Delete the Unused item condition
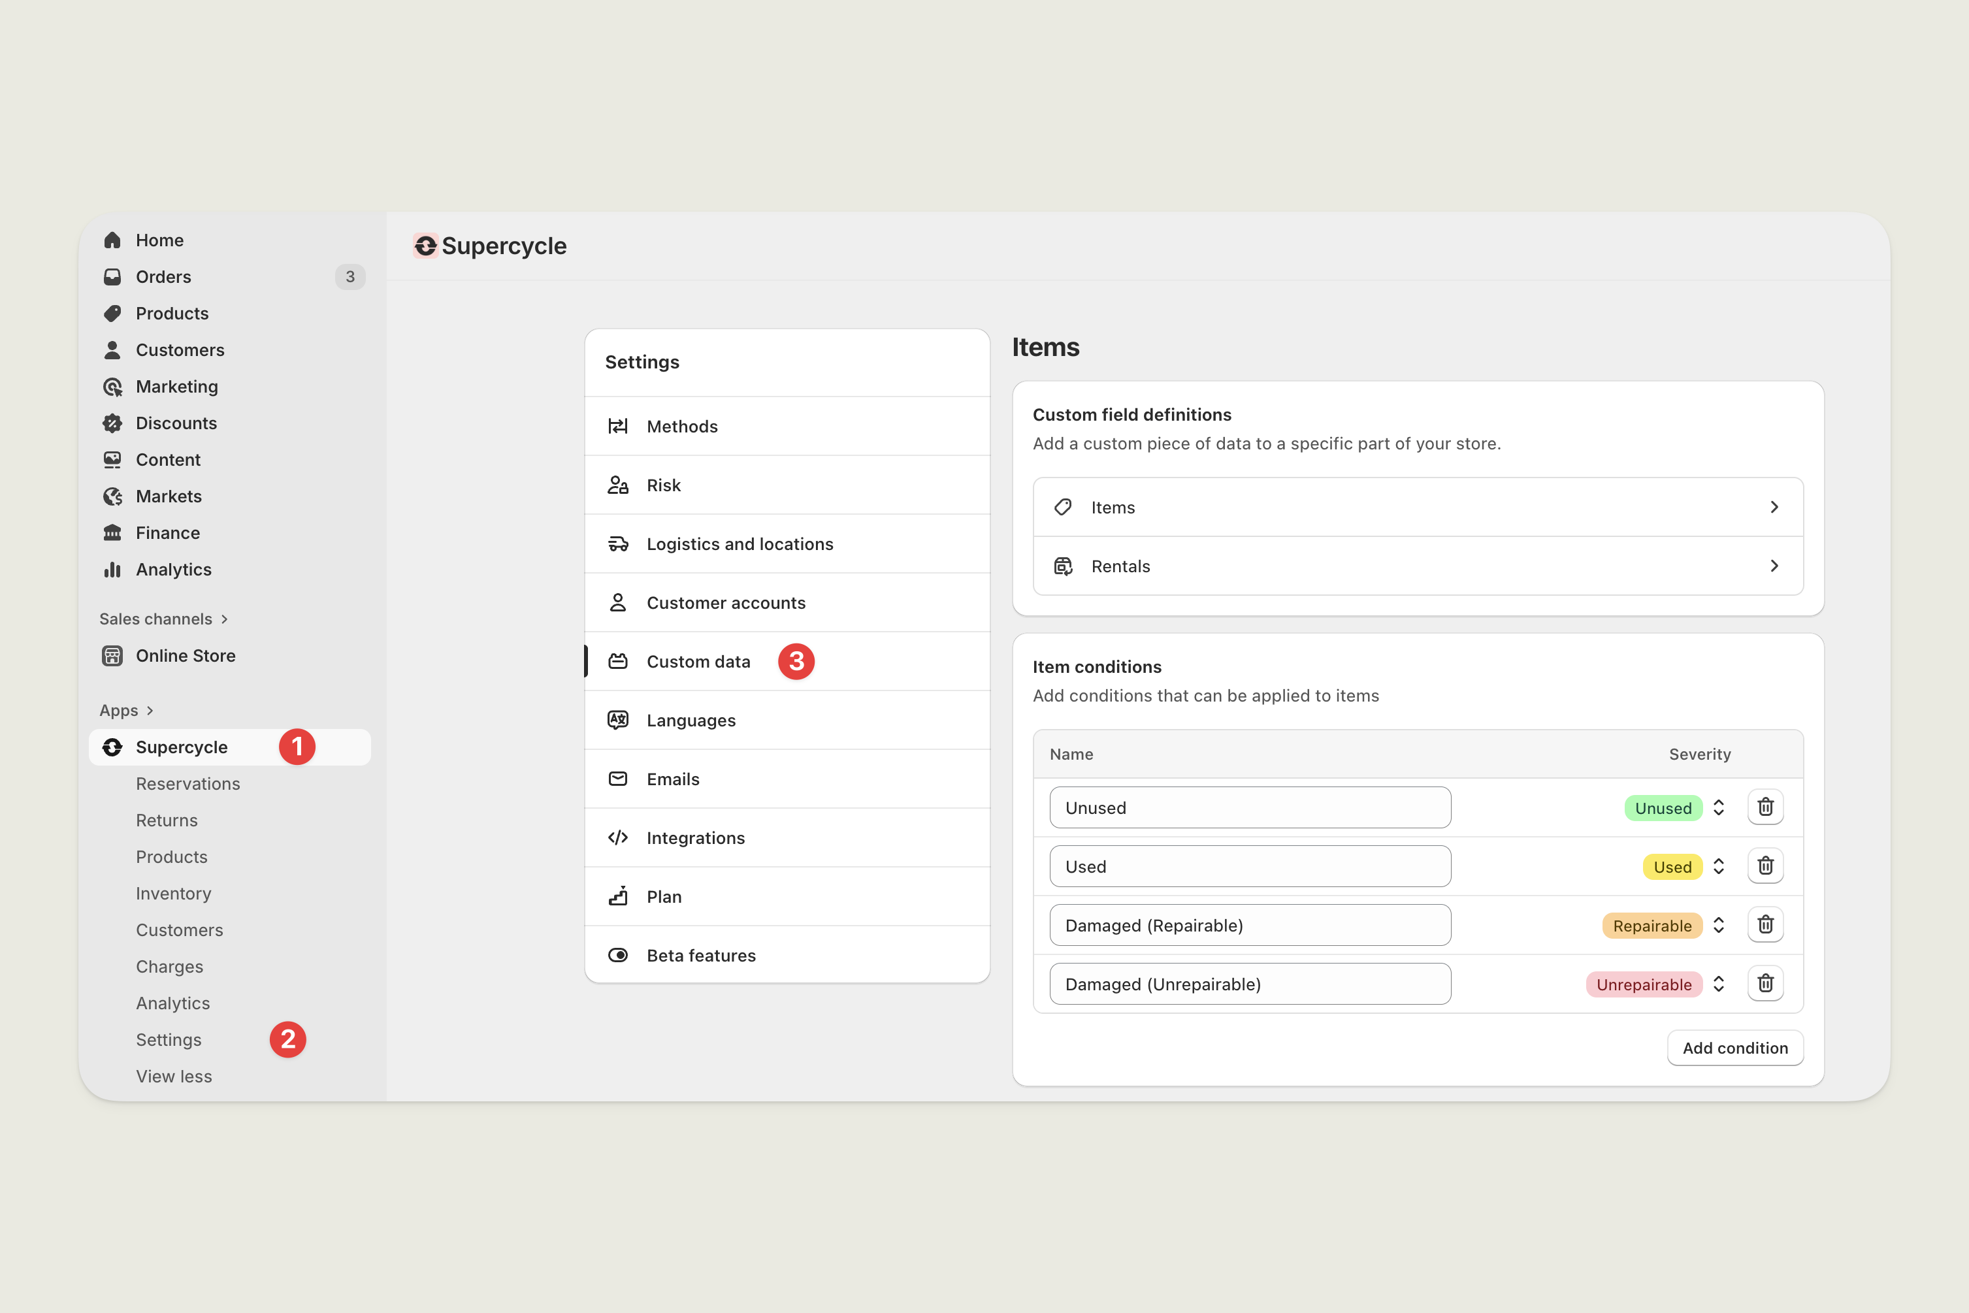Screen dimensions: 1969x1313 click(x=1765, y=807)
